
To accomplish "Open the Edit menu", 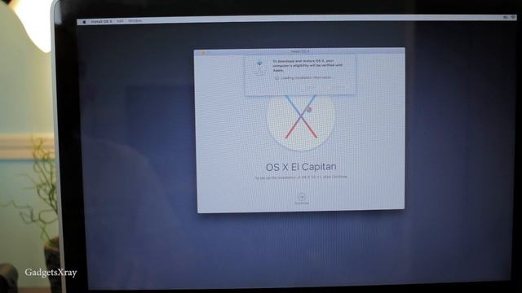I will [x=120, y=21].
